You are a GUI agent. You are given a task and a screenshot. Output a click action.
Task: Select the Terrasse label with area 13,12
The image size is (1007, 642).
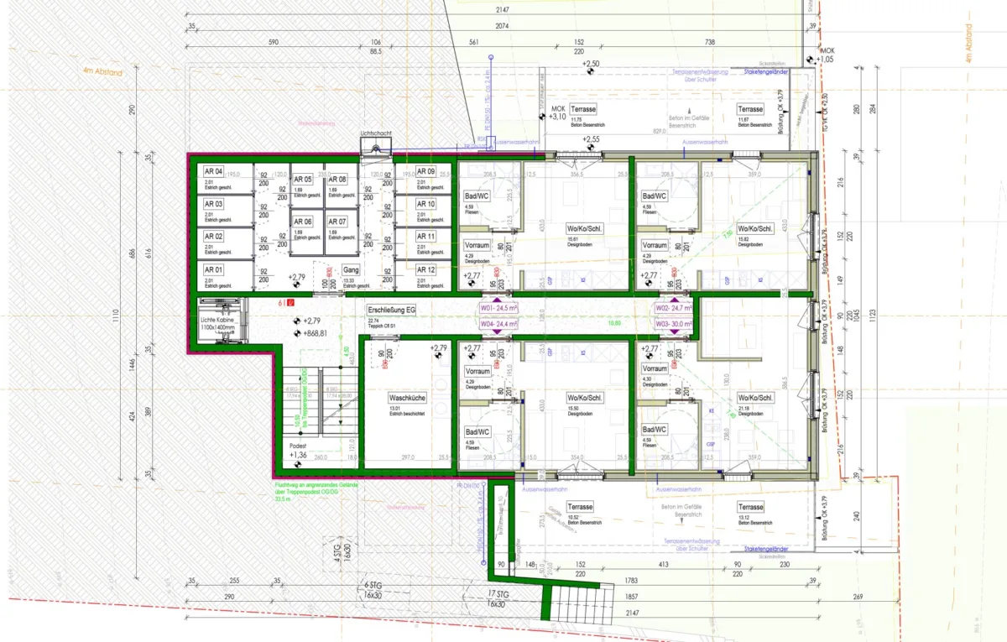click(x=751, y=507)
